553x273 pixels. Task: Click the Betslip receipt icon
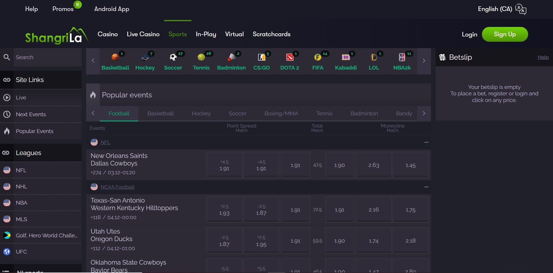tap(442, 57)
